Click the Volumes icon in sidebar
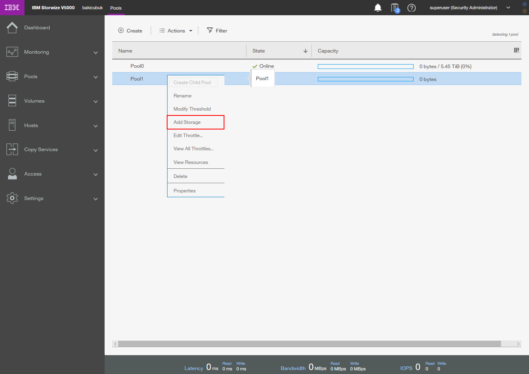This screenshot has width=529, height=374. point(12,101)
